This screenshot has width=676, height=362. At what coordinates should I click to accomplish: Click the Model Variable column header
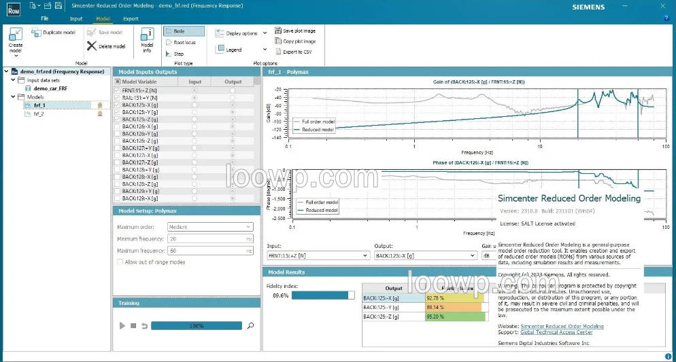pyautogui.click(x=146, y=82)
